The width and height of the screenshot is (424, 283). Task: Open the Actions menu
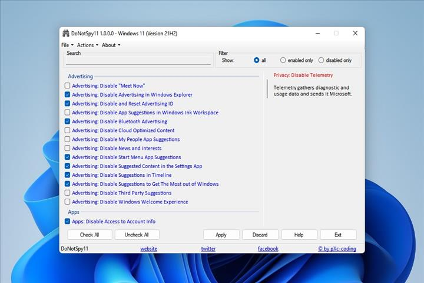click(88, 45)
